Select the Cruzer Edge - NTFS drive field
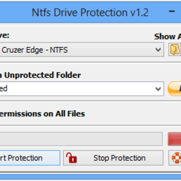181x181 pixels. [82, 49]
